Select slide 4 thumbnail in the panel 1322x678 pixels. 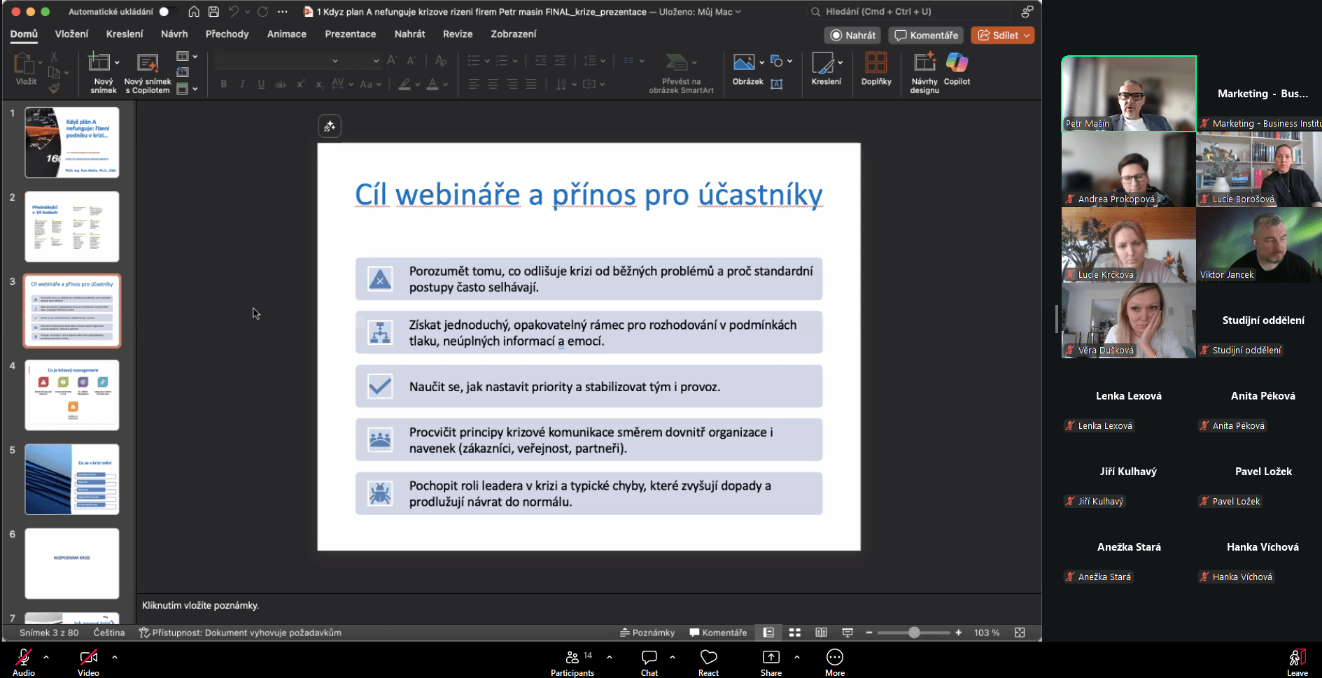click(72, 395)
